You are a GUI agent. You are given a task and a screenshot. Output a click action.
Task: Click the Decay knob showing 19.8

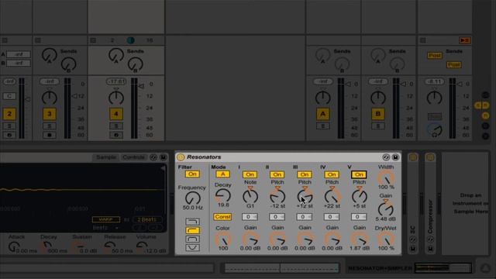pyautogui.click(x=222, y=196)
